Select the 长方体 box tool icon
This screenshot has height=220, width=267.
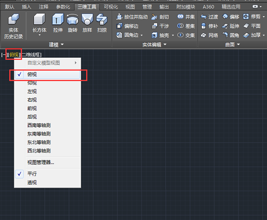pos(39,19)
